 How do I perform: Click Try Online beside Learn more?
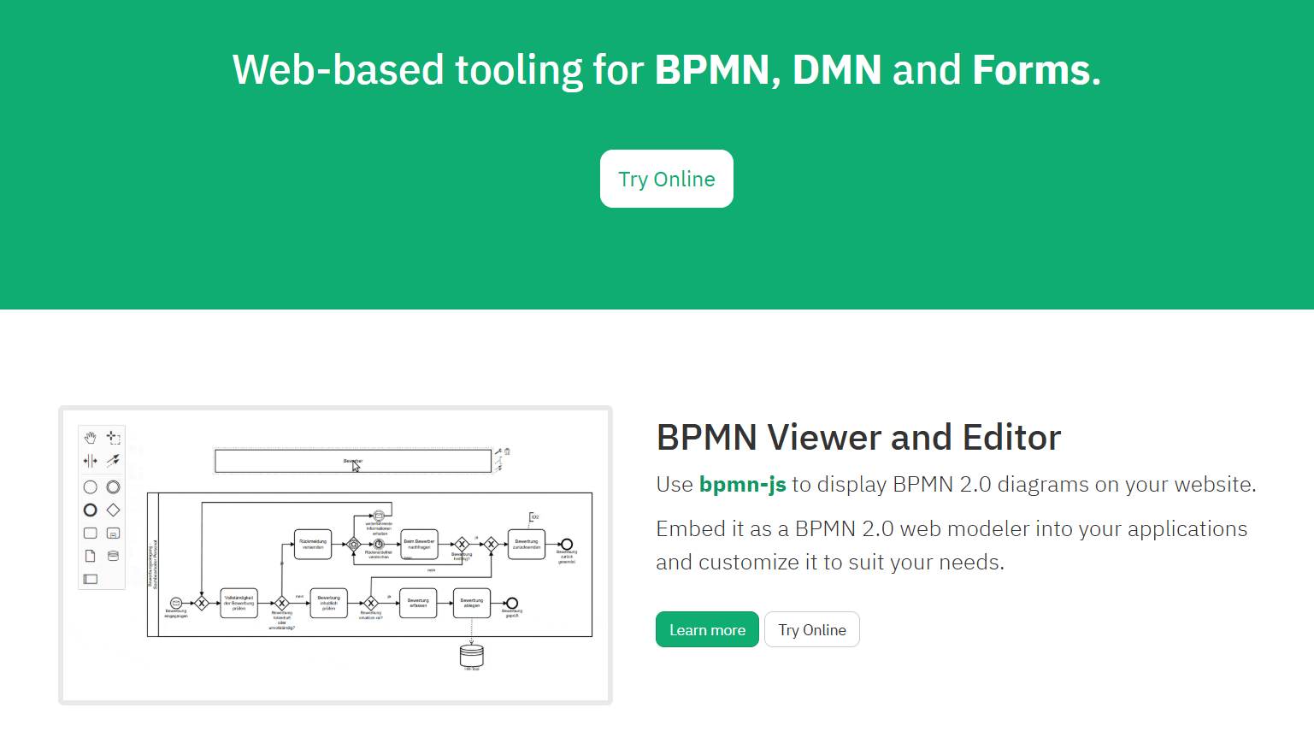(812, 629)
